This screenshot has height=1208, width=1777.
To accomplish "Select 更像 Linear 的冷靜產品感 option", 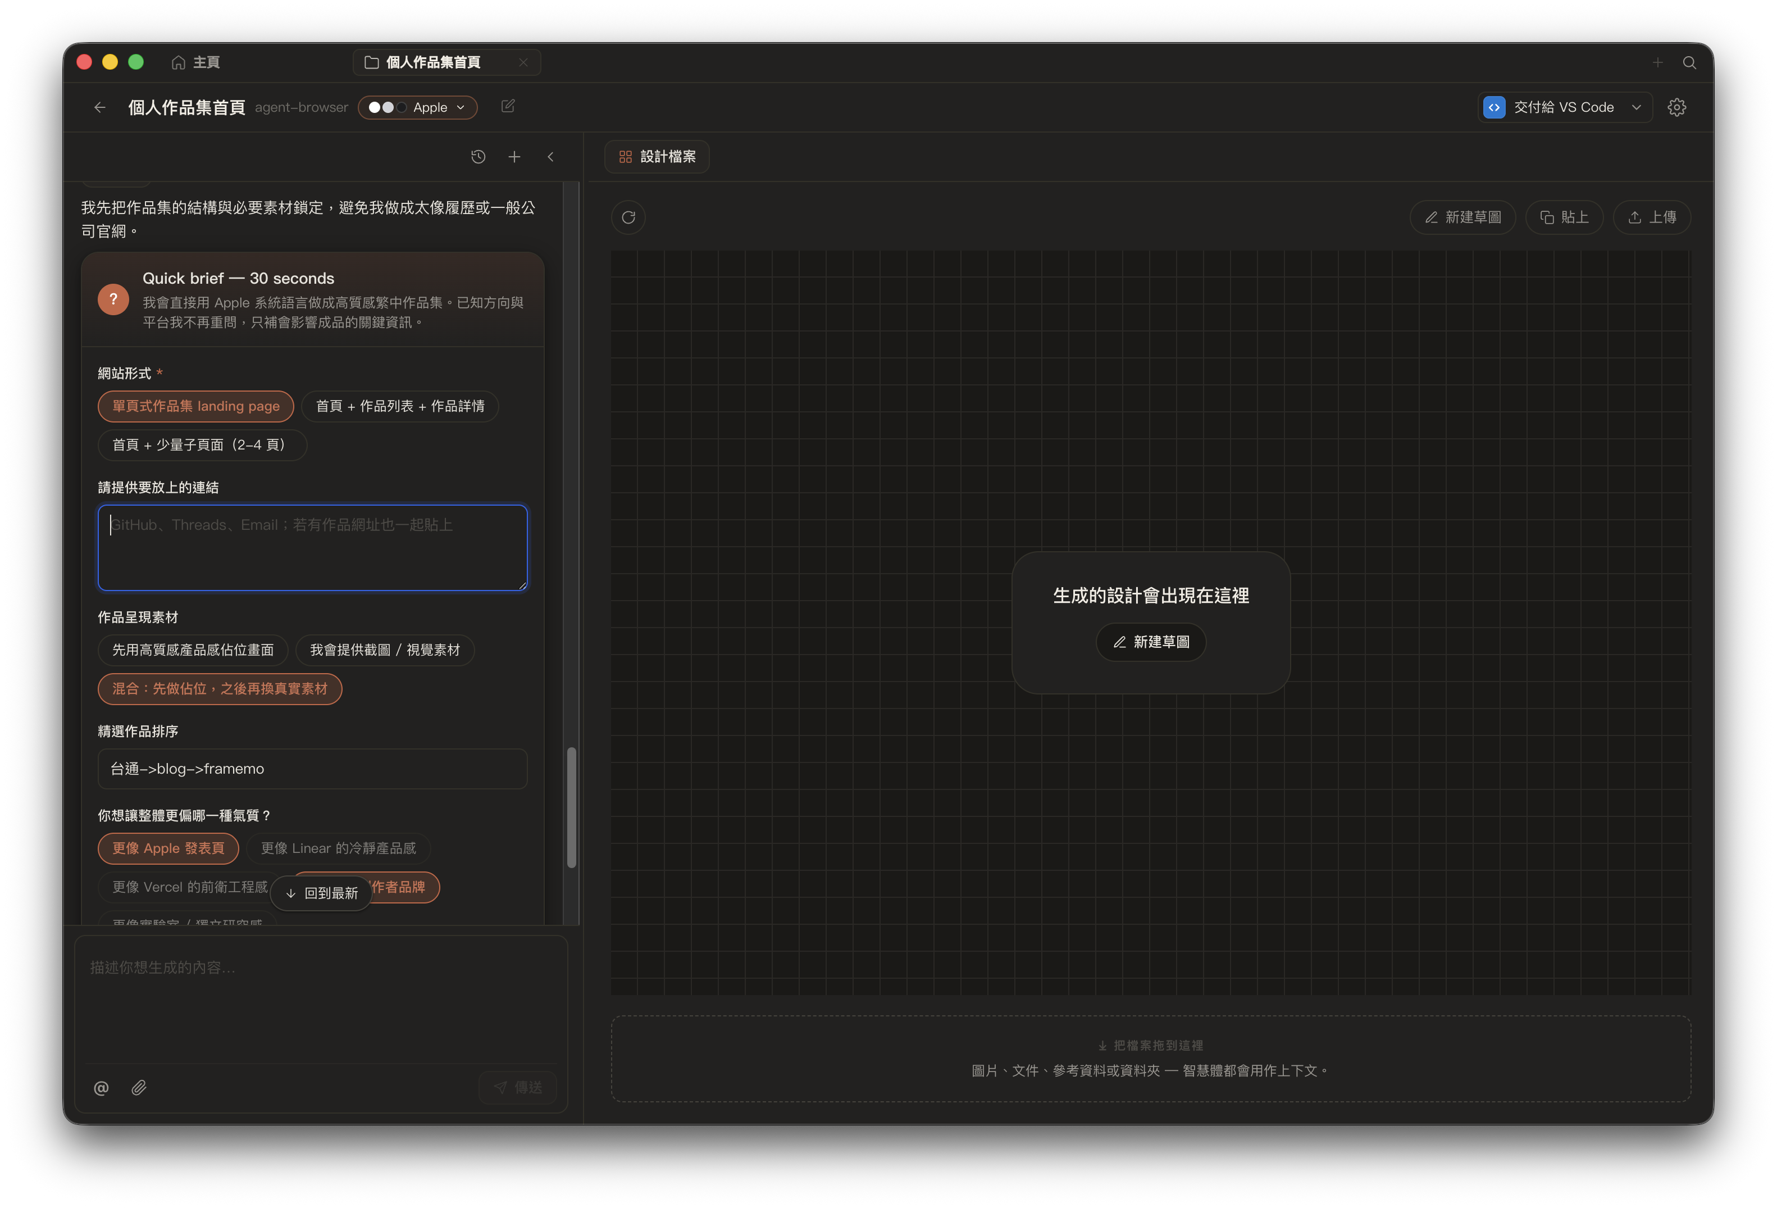I will 338,848.
